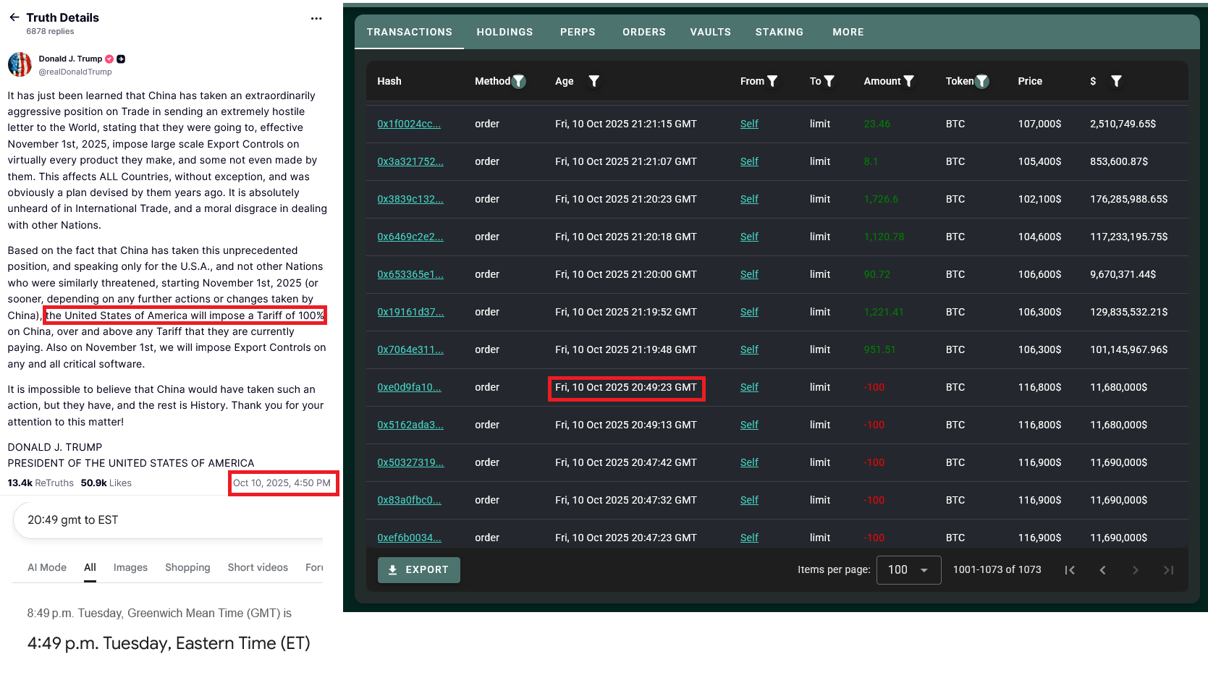Click the back arrow beside Truth Details
This screenshot has width=1208, height=683.
pyautogui.click(x=14, y=17)
